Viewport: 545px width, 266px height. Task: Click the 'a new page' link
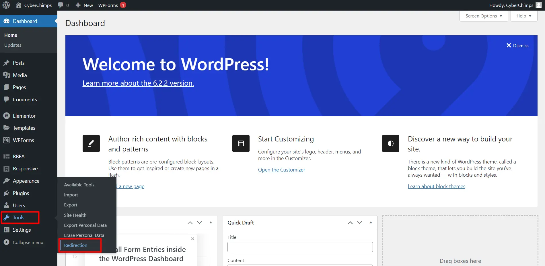click(131, 186)
